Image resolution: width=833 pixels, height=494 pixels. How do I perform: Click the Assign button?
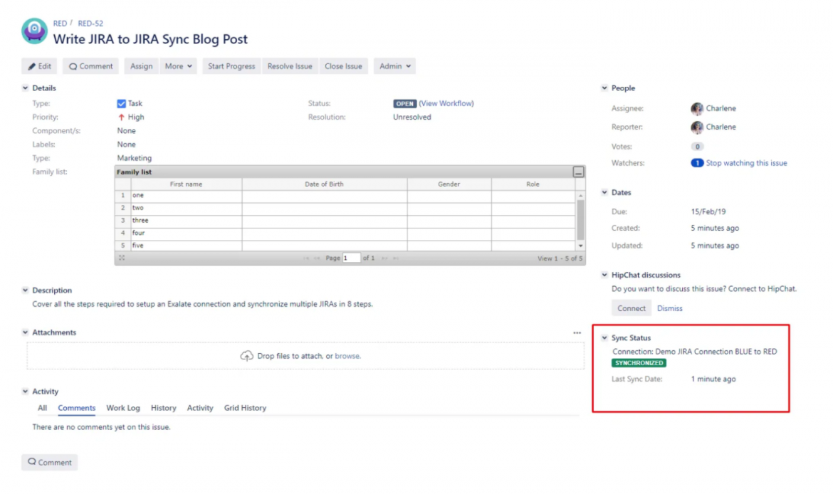point(141,66)
